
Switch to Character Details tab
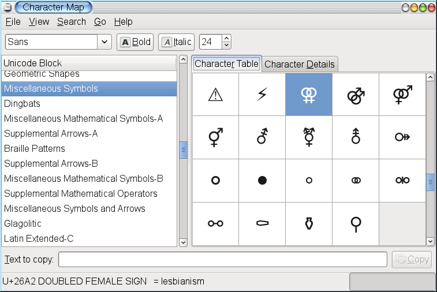click(x=299, y=64)
